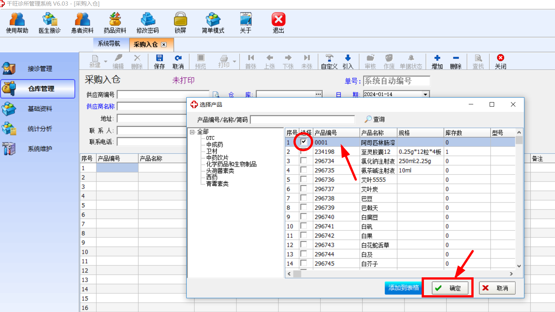Open the 仓库 field ellipsis button
Screen dimensions: 555x312
318,94
